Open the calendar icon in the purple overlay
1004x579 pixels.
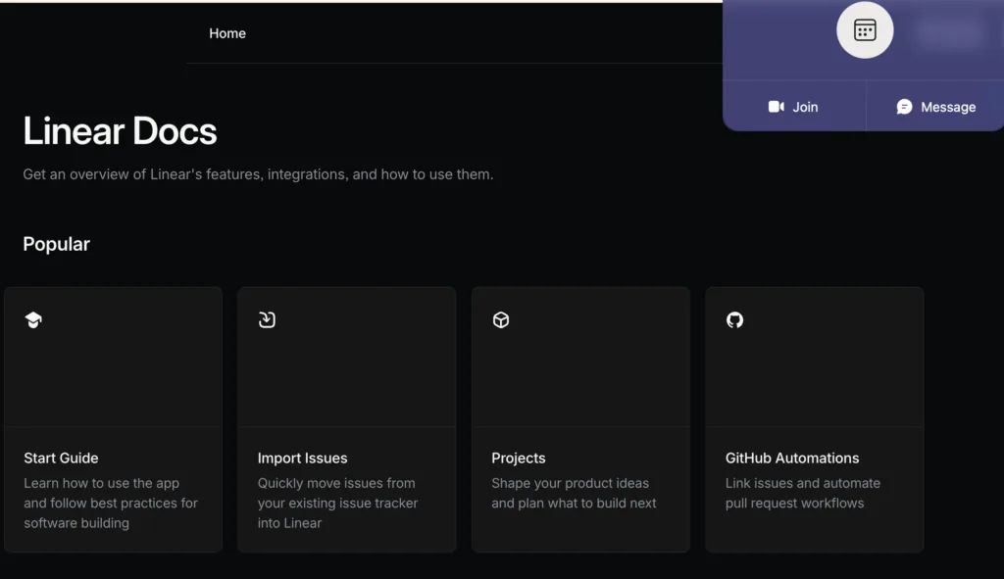(x=864, y=29)
